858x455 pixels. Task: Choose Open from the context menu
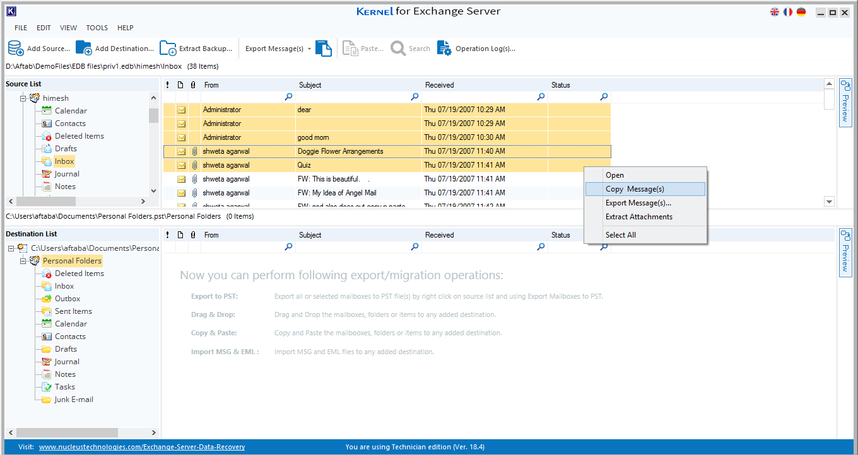click(x=645, y=175)
